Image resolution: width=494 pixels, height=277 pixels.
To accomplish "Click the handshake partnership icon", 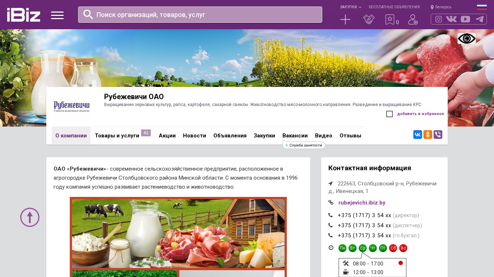I will [x=369, y=19].
